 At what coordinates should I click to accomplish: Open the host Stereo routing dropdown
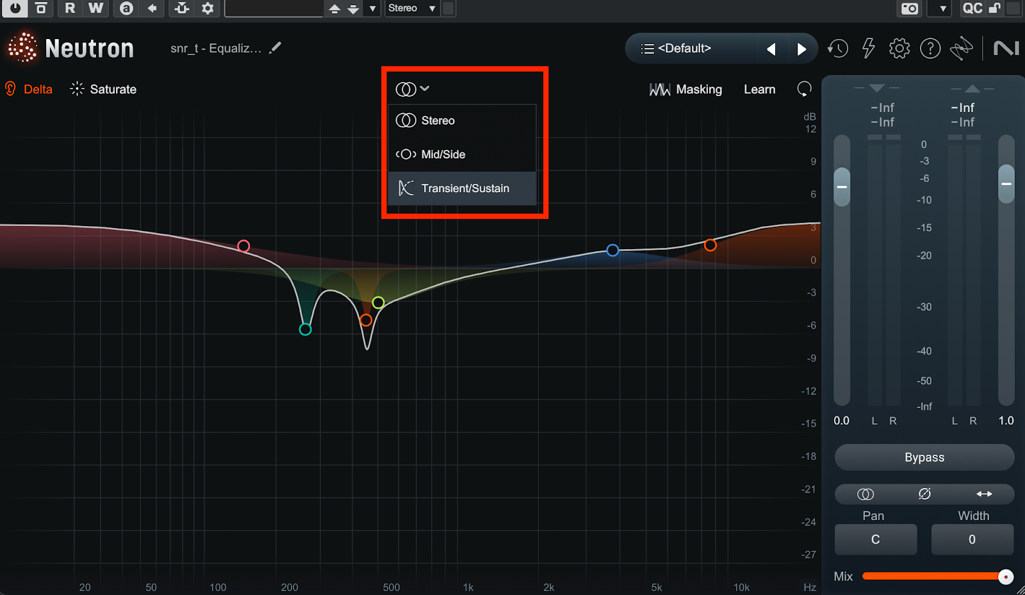coord(412,8)
